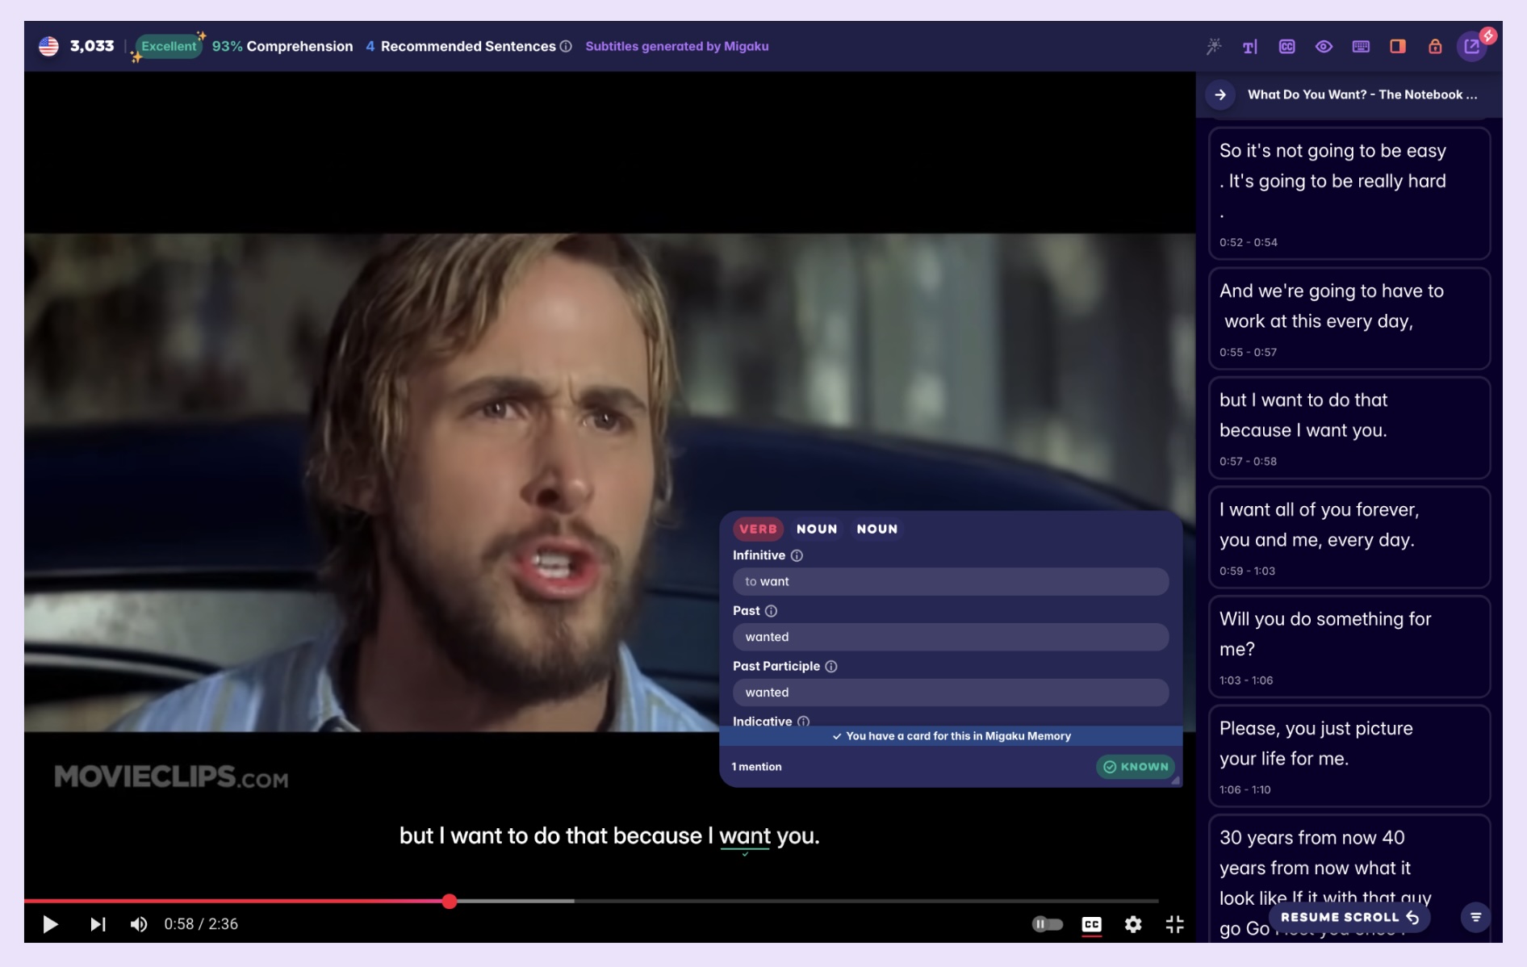
Task: Click the Infinitive info icon
Action: point(797,555)
